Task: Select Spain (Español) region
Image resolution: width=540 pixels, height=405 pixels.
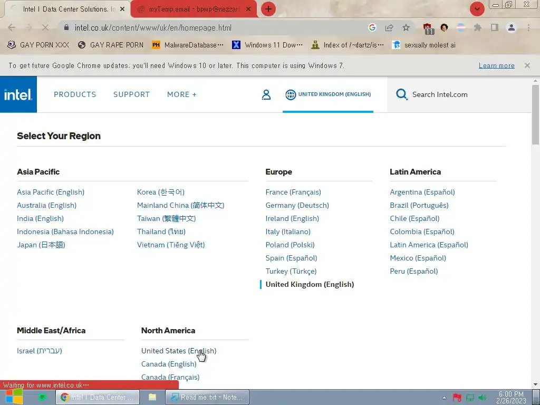Action: click(291, 258)
